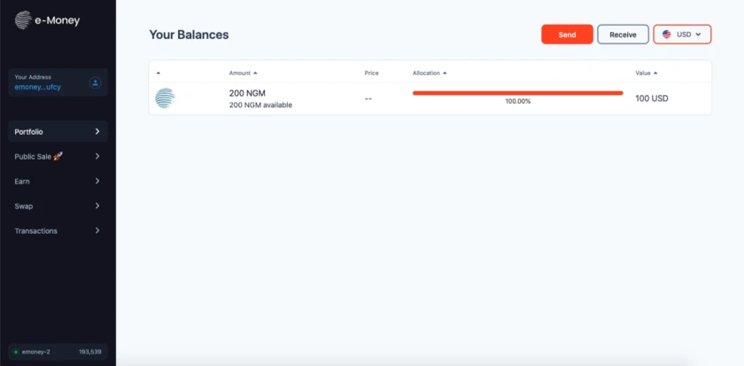Expand the Earn chevron
The height and width of the screenshot is (366, 744).
tap(97, 181)
